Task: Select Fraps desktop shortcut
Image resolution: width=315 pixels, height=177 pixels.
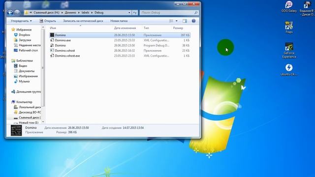Action: click(289, 28)
